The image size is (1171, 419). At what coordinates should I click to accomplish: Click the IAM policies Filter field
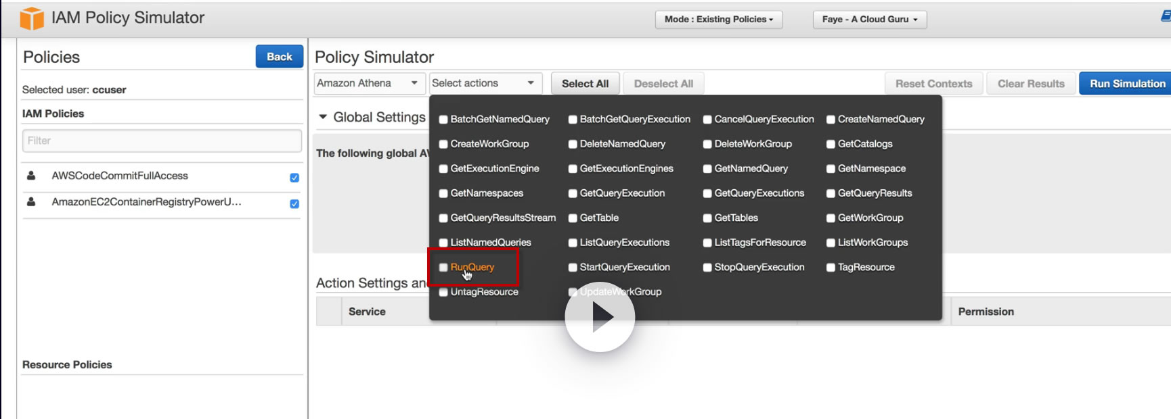162,141
